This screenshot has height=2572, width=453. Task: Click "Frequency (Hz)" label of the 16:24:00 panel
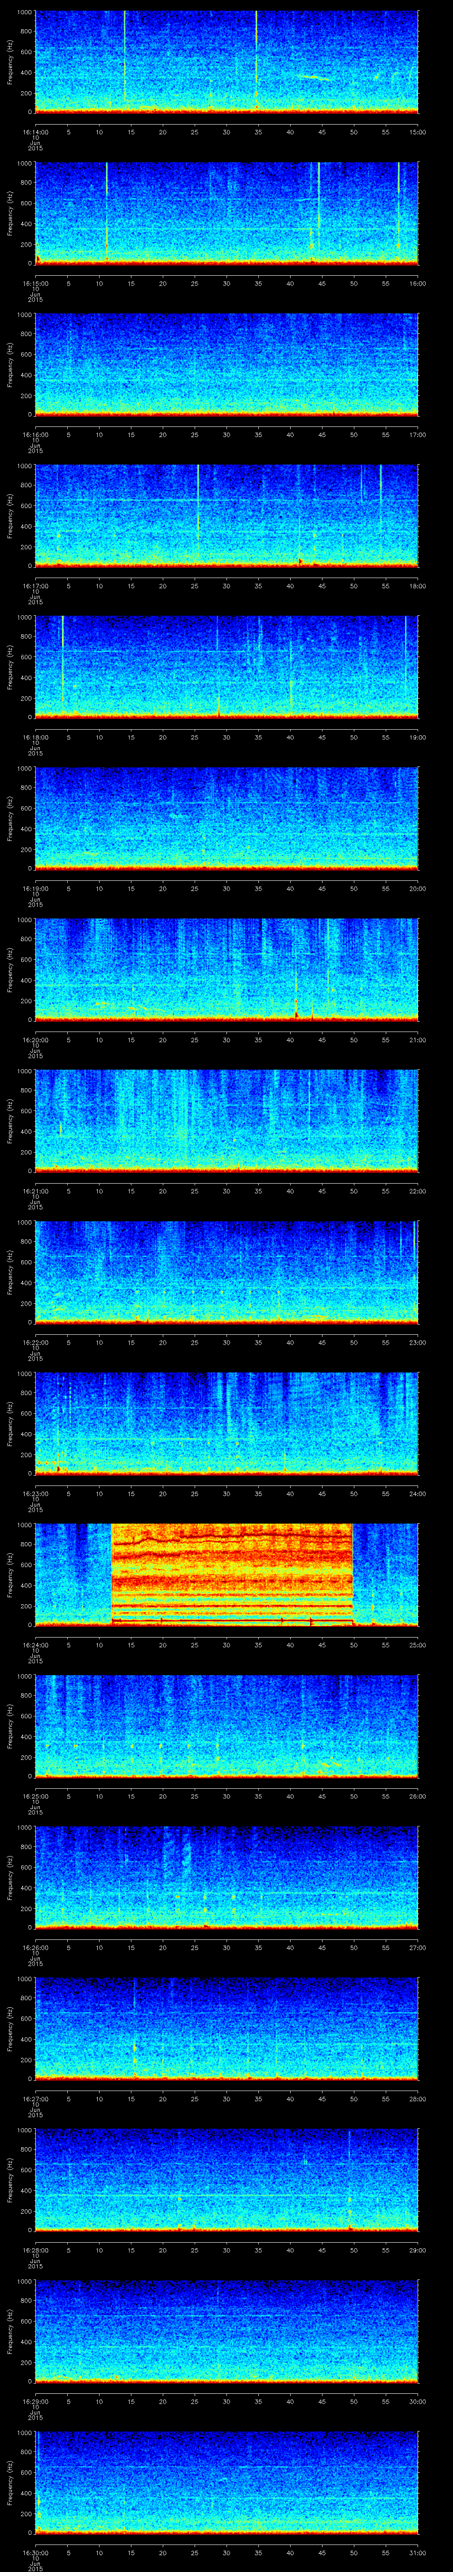[x=10, y=1575]
